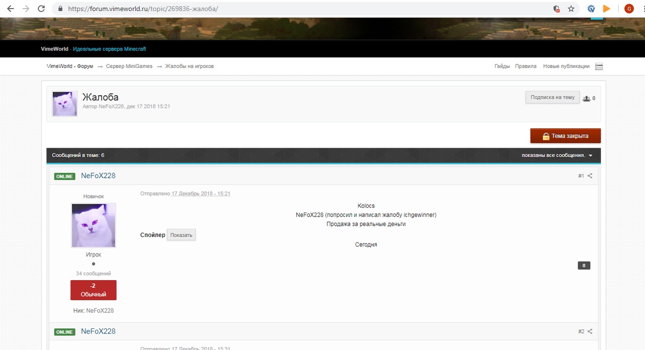Open the view mode icon beside Новые публикации

pos(599,66)
